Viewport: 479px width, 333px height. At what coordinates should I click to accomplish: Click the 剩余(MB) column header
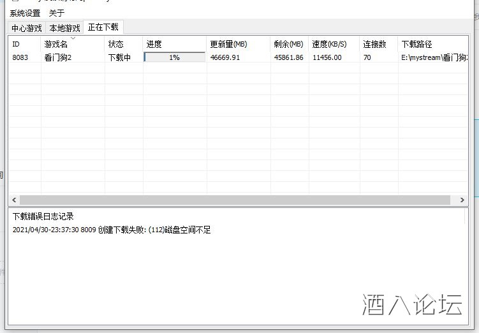[289, 44]
